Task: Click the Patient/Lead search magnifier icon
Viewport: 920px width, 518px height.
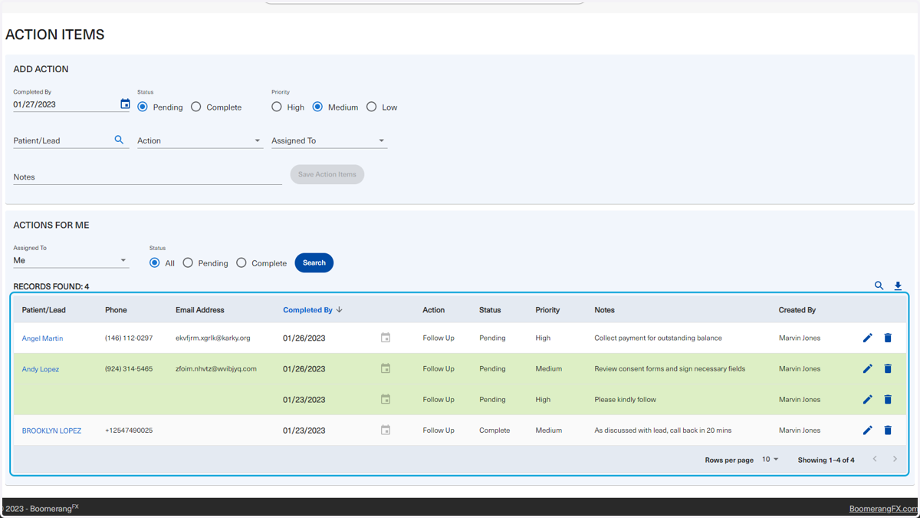Action: click(x=119, y=140)
